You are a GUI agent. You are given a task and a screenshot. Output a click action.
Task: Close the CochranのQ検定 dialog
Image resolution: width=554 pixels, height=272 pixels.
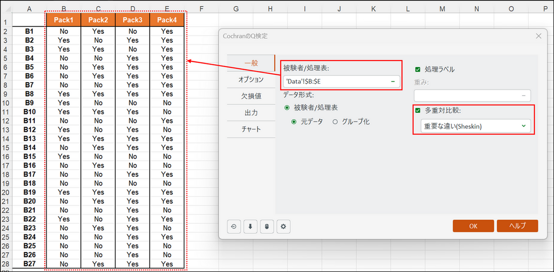[538, 36]
